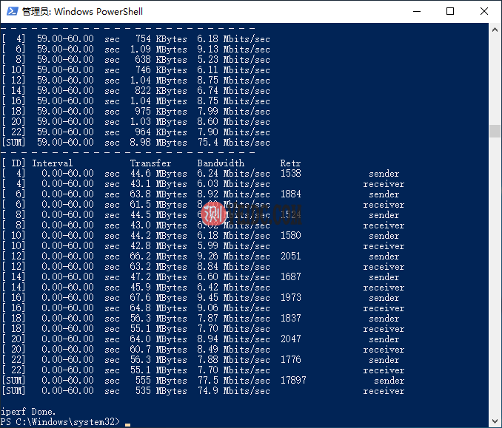Click the 1538 retransmit value
The image size is (502, 428).
click(291, 173)
